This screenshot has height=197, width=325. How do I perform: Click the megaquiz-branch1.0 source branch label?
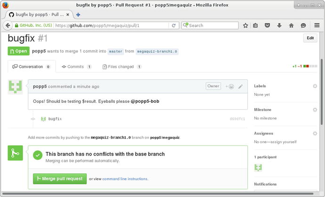tap(157, 51)
